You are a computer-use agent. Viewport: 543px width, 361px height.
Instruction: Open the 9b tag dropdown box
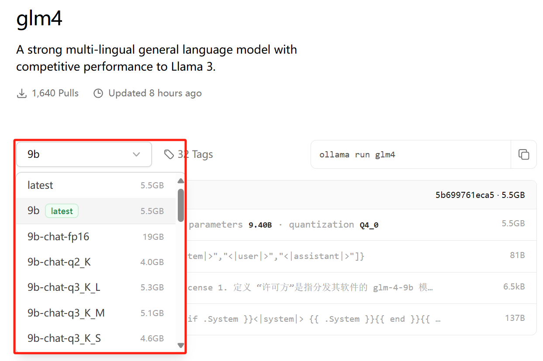84,154
